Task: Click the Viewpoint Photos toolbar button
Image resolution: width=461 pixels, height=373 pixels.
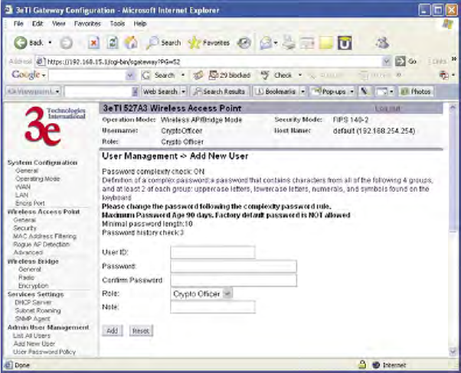Action: (x=416, y=92)
